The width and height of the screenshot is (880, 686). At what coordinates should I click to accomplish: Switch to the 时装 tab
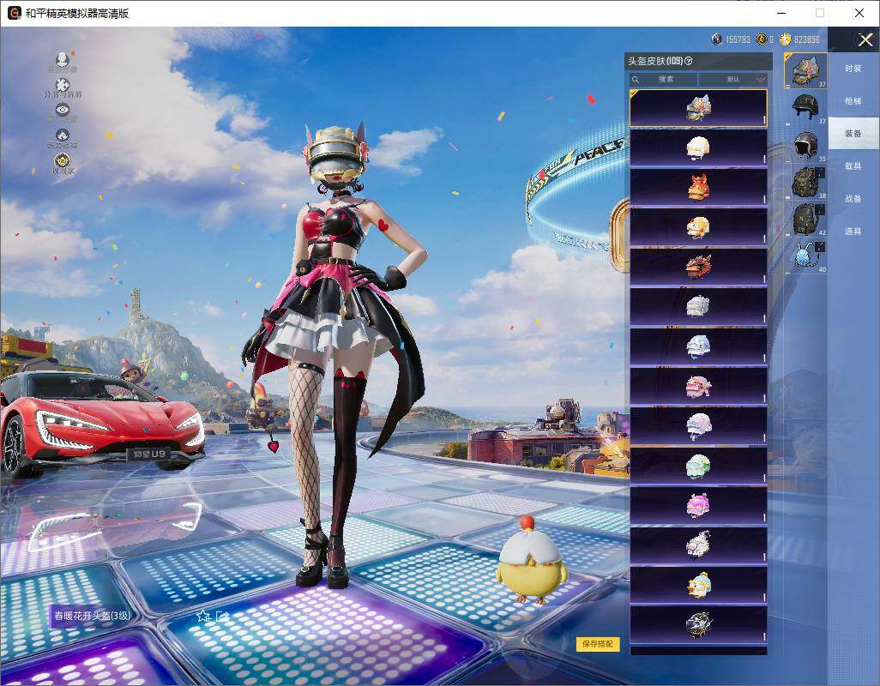(853, 69)
